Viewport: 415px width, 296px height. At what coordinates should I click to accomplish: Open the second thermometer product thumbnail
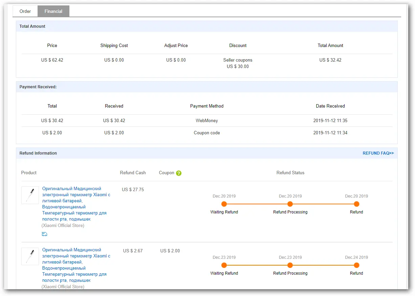(30, 256)
